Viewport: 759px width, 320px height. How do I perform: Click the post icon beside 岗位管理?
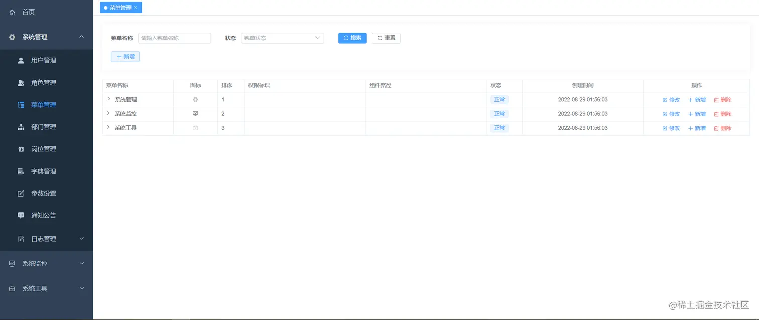[21, 149]
